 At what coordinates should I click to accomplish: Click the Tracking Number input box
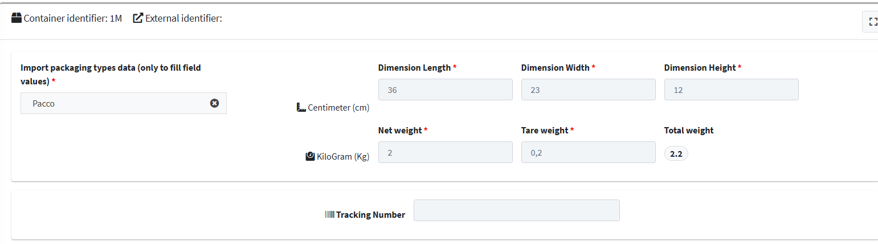(x=517, y=210)
